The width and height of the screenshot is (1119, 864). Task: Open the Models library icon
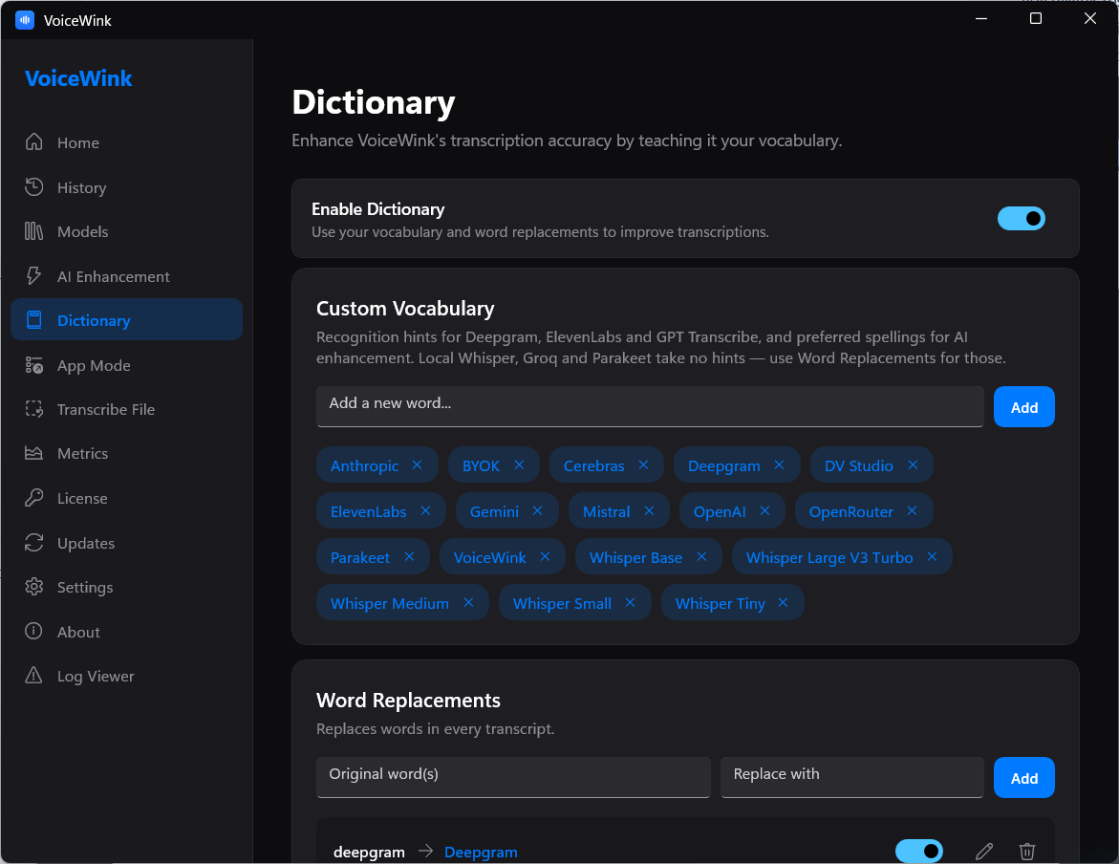pos(33,231)
